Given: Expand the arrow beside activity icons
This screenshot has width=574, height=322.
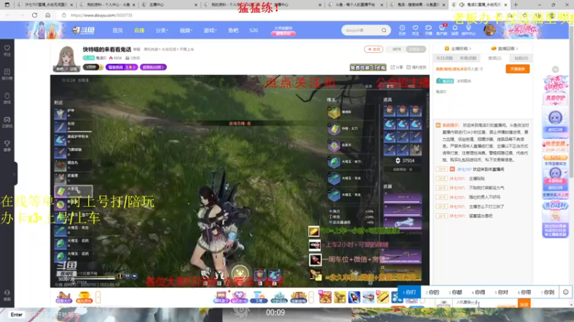Looking at the screenshot, I should (311, 297).
